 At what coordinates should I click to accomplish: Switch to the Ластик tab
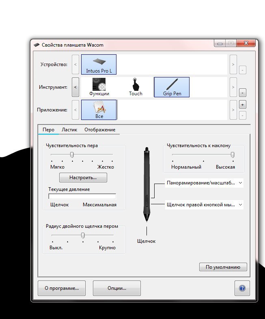point(69,130)
